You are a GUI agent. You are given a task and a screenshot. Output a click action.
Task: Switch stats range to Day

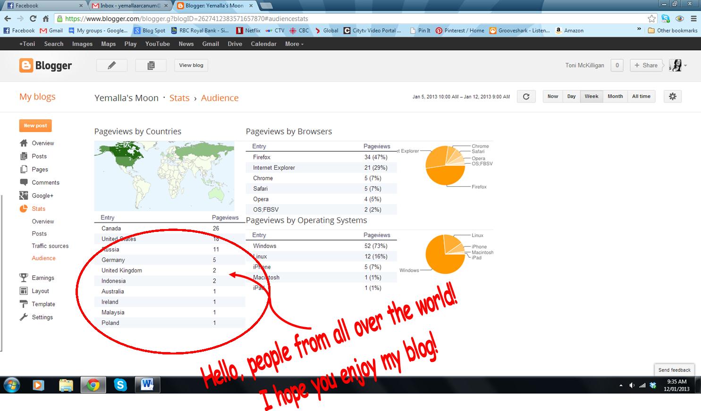[x=572, y=97]
